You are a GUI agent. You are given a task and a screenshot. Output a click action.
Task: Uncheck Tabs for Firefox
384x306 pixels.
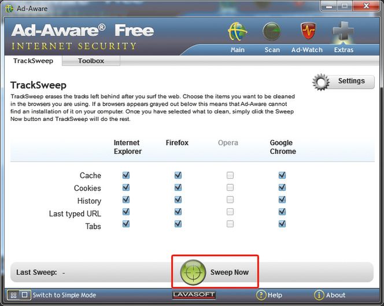click(178, 224)
